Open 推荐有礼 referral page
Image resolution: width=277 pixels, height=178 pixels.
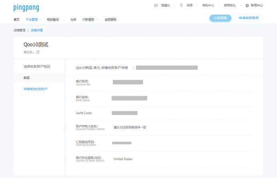[x=230, y=6]
